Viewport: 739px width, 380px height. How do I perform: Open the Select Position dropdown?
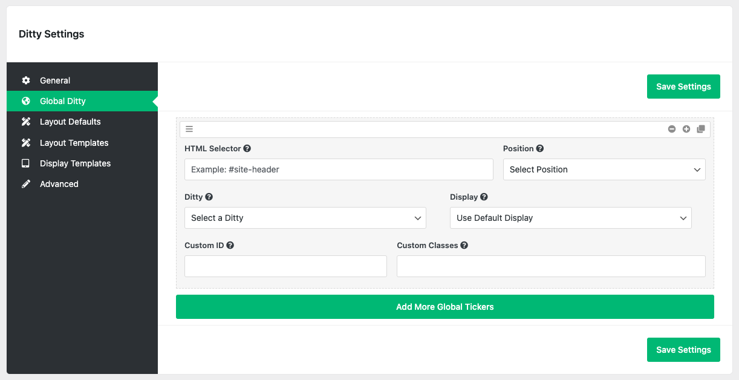pyautogui.click(x=604, y=169)
